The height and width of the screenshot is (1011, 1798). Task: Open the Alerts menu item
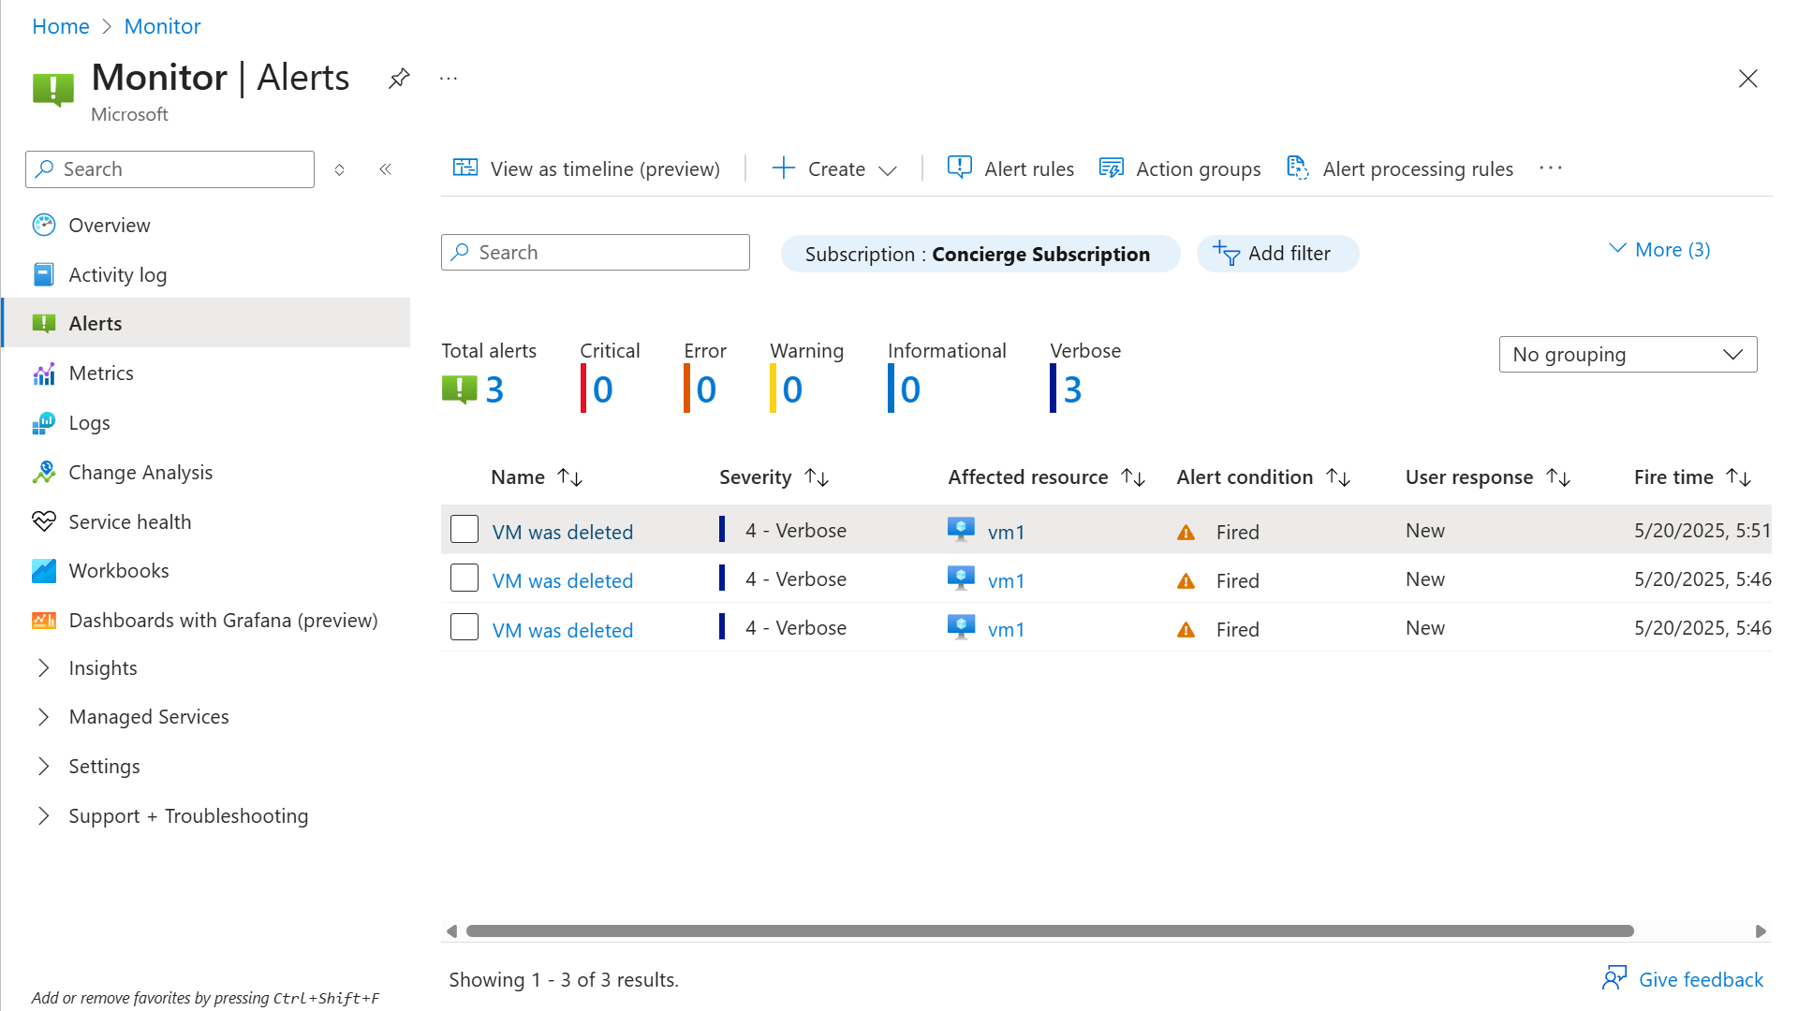(206, 323)
